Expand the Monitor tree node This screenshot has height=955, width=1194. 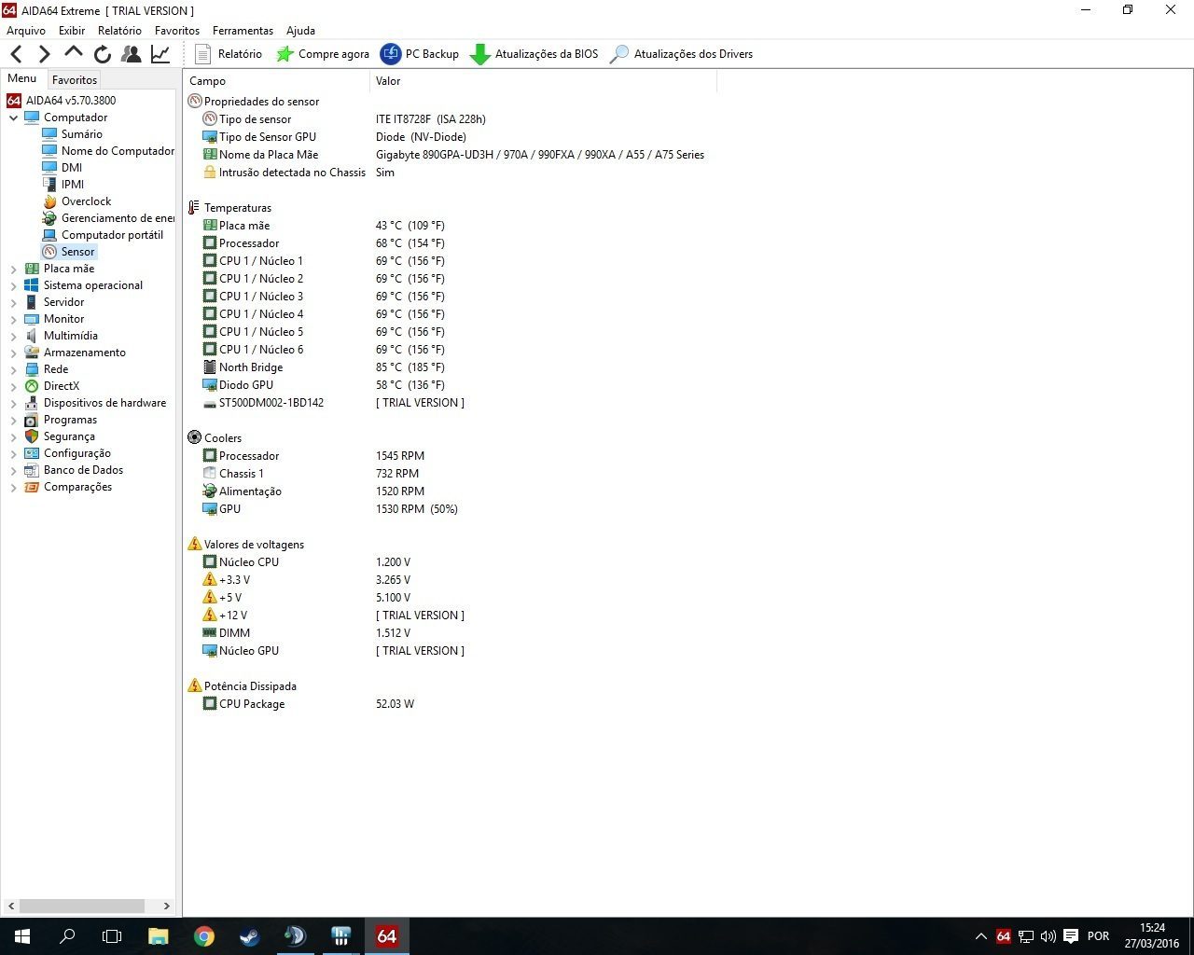(x=13, y=319)
